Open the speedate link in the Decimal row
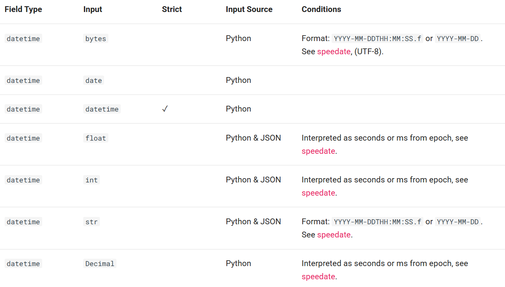Screen dimensions: 505x287 coord(318,276)
